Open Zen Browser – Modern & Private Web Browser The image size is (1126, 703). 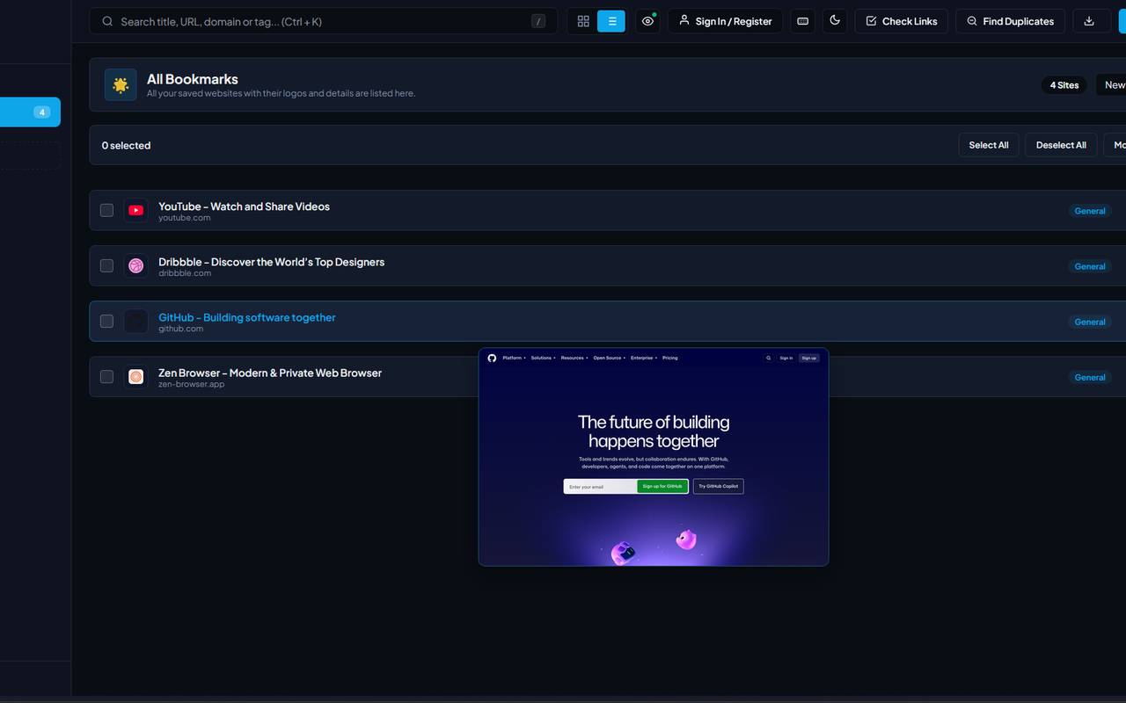coord(270,373)
